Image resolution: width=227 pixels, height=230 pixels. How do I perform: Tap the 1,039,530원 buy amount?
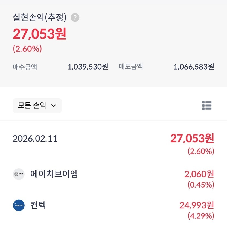pyautogui.click(x=88, y=67)
